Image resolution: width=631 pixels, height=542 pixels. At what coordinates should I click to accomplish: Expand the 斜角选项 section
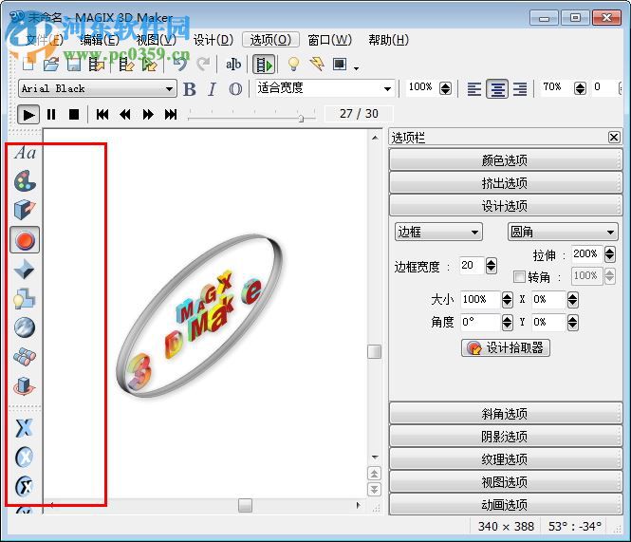(506, 414)
